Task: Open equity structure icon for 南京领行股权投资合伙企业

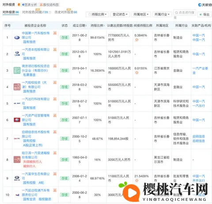Action: click(x=55, y=66)
